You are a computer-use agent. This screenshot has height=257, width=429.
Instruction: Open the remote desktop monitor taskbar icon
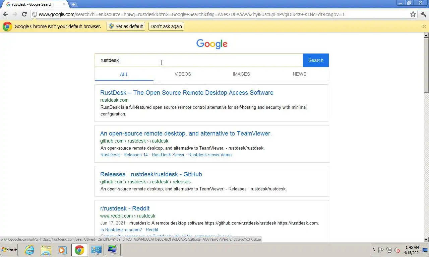coord(112,250)
